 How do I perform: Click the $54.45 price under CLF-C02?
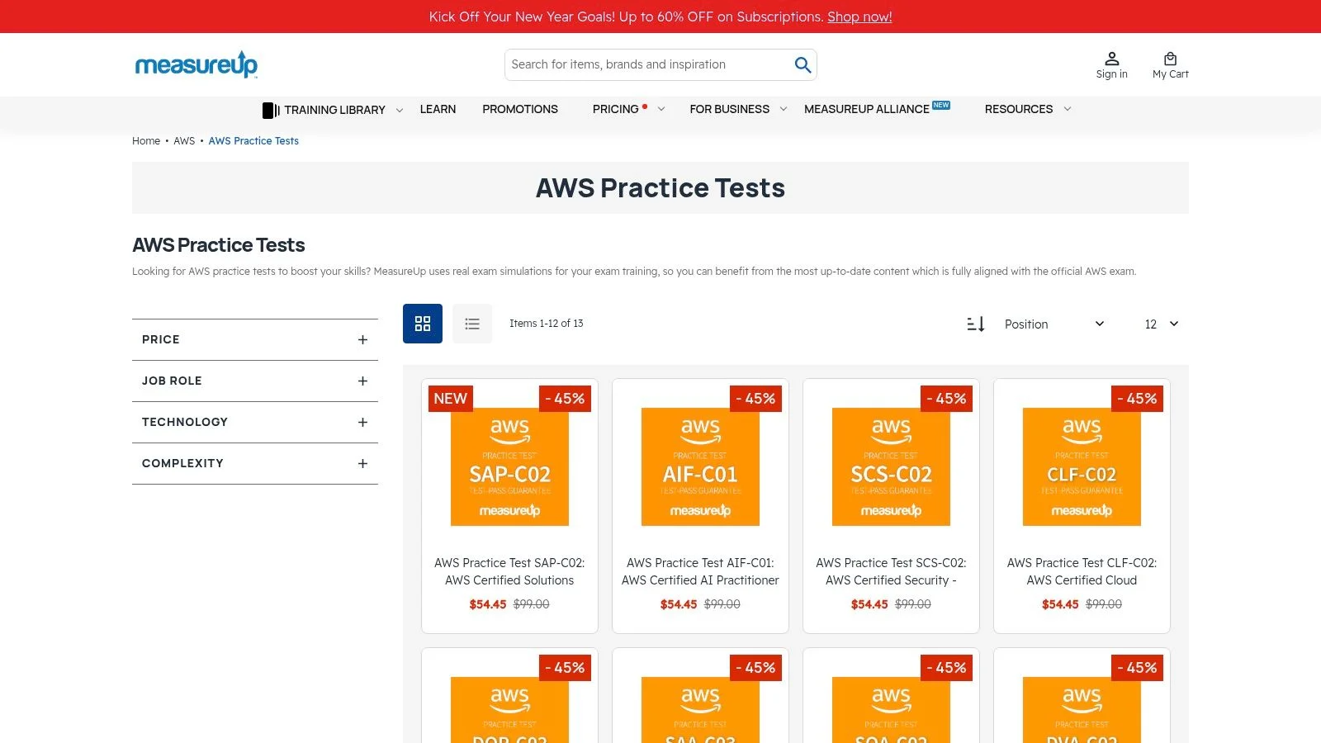pos(1060,604)
